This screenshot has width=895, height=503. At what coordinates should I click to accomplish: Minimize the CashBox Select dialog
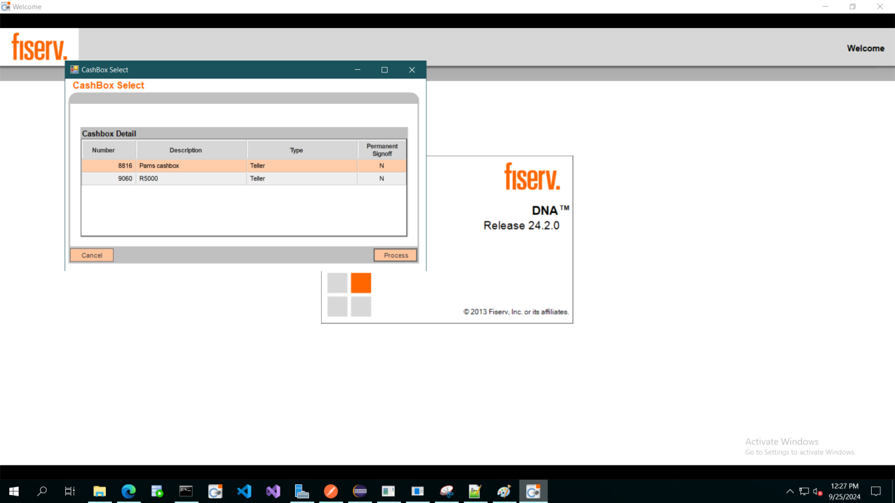click(358, 70)
